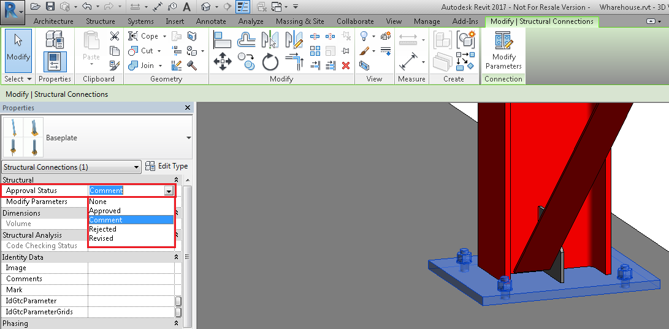Image resolution: width=669 pixels, height=329 pixels.
Task: Click the Create Assembly icon
Action: click(x=443, y=40)
